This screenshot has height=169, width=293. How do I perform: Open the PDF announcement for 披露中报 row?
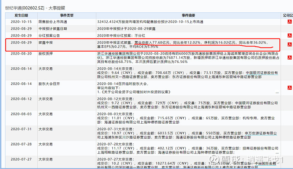pos(290,44)
